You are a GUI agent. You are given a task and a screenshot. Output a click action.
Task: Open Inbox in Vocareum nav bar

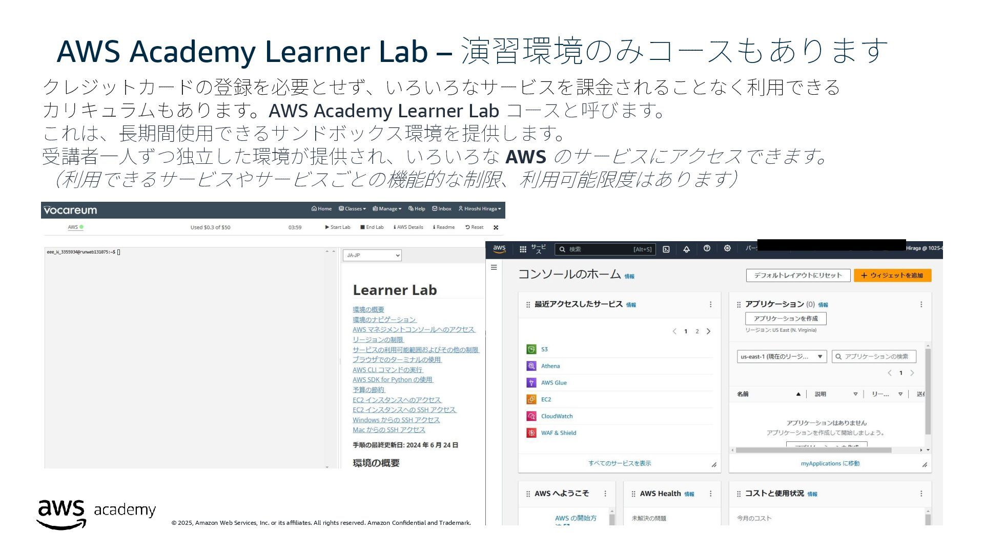[442, 209]
